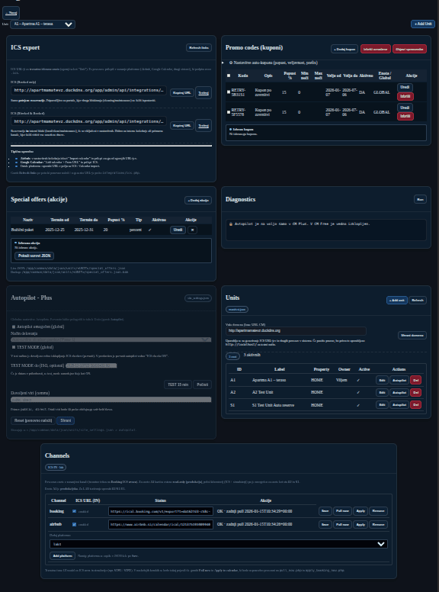Click Refresh links in ICS export

199,47
